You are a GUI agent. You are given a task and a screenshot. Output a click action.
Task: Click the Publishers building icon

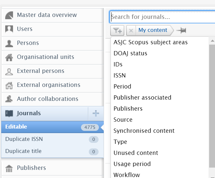(9, 168)
